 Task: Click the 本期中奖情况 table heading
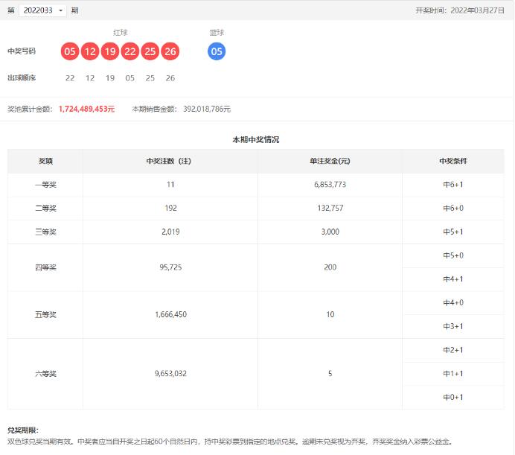[x=256, y=140]
